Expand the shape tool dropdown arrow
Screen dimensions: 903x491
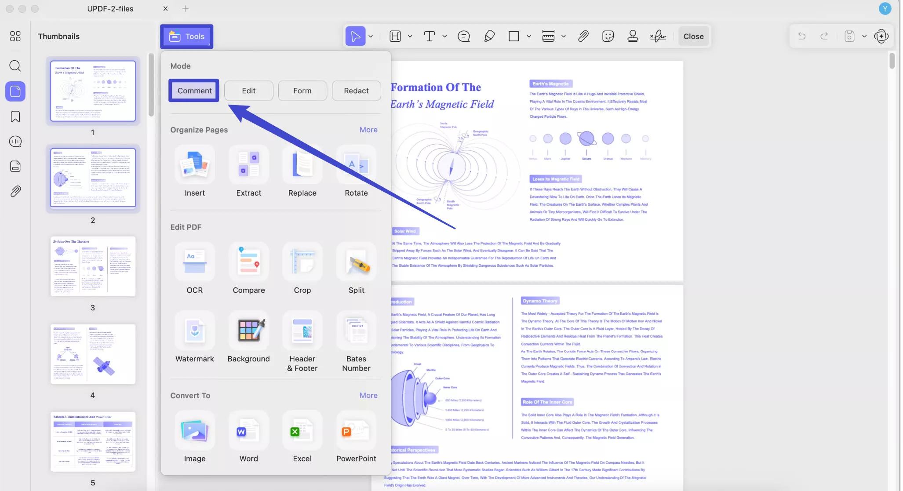click(529, 36)
